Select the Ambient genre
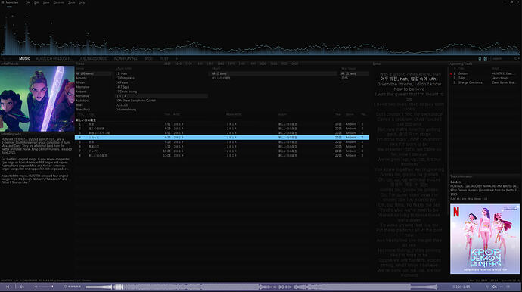Viewport: 522px width, 292px height. (x=81, y=92)
